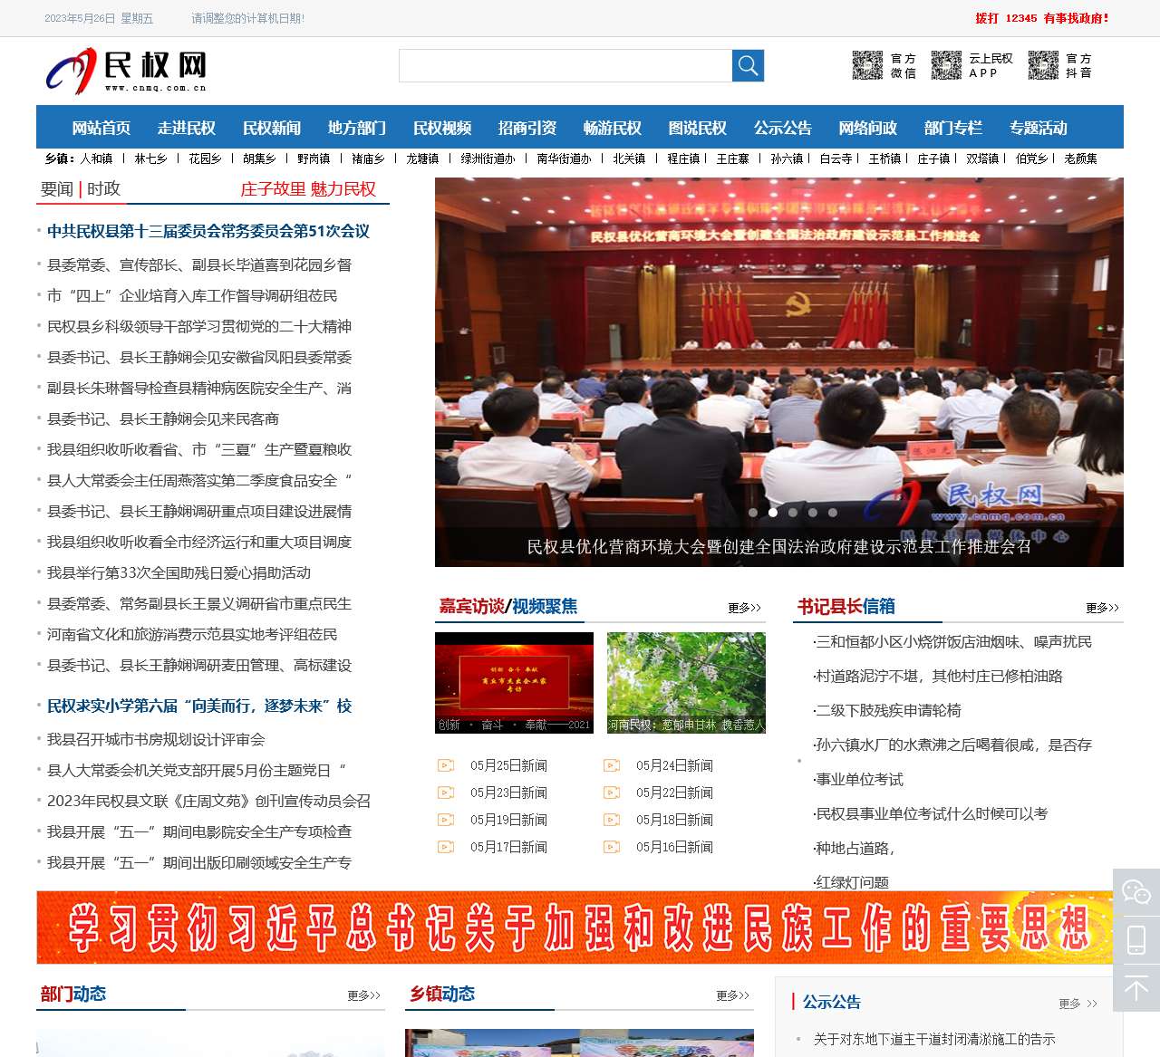
Task: Open floating WeChat sidebar icon
Action: tap(1136, 892)
